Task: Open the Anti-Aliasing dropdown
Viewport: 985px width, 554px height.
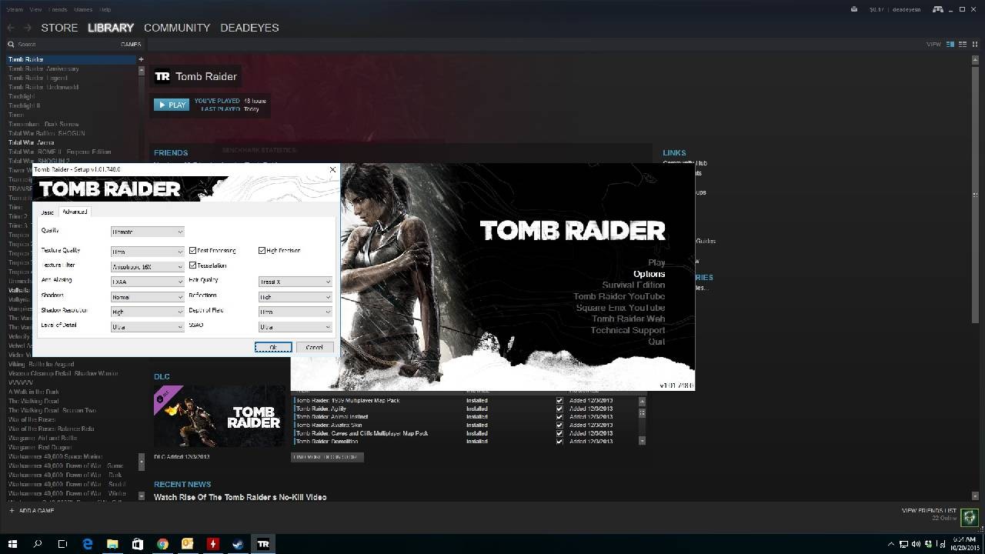Action: point(147,282)
